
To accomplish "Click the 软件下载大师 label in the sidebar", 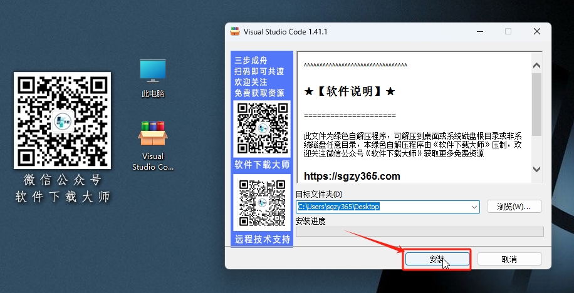I will 262,165.
